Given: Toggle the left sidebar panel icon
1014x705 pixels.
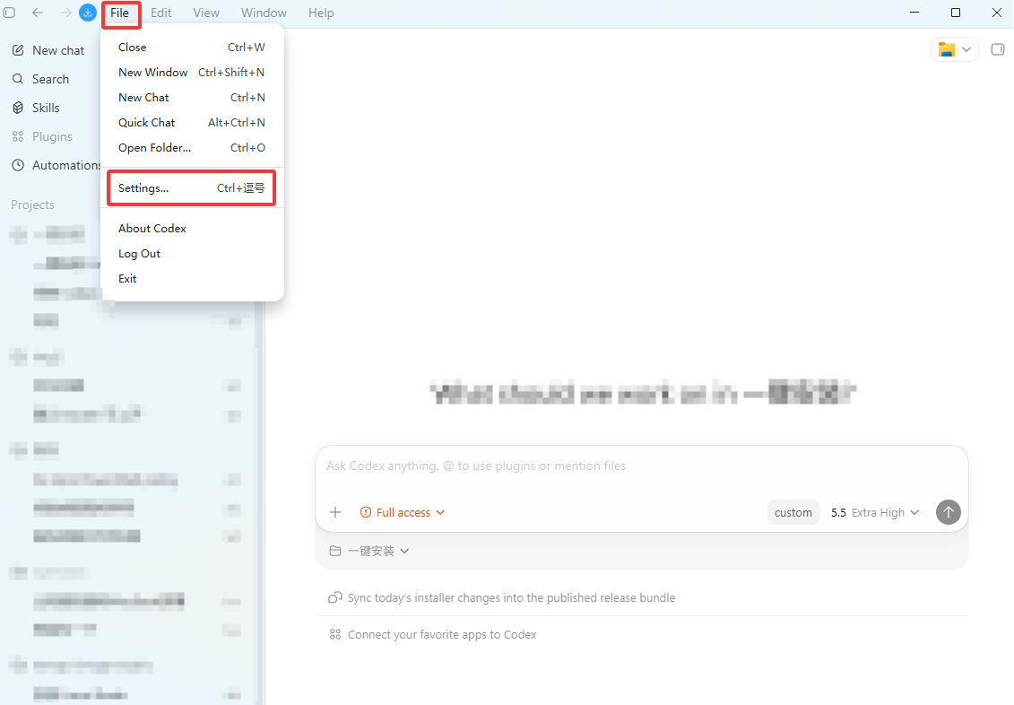Looking at the screenshot, I should click(x=9, y=13).
